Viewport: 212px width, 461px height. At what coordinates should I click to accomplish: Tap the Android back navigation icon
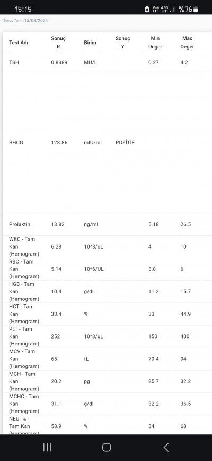166,448
